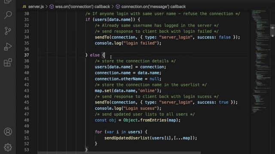Click line number 45 in gutter
This screenshot has width=275, height=154.
(27, 102)
